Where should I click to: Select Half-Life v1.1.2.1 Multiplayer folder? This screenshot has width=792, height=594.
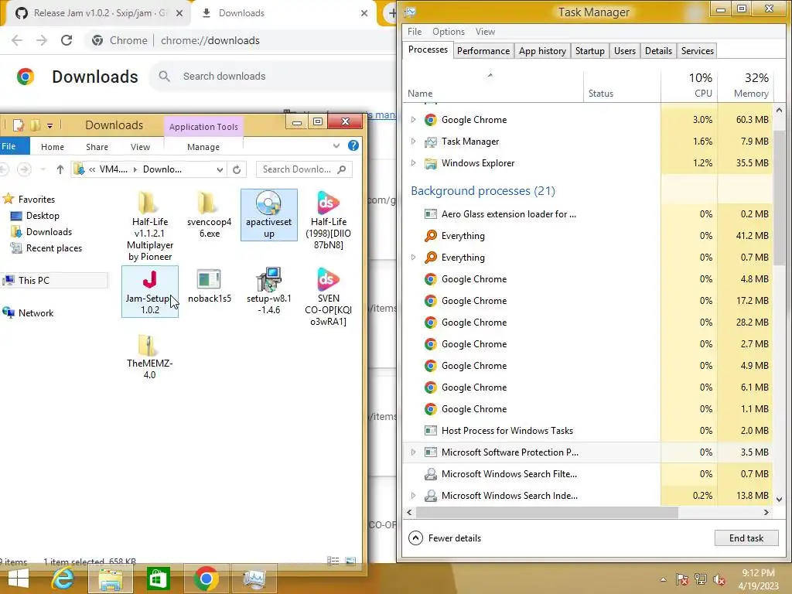tap(149, 226)
